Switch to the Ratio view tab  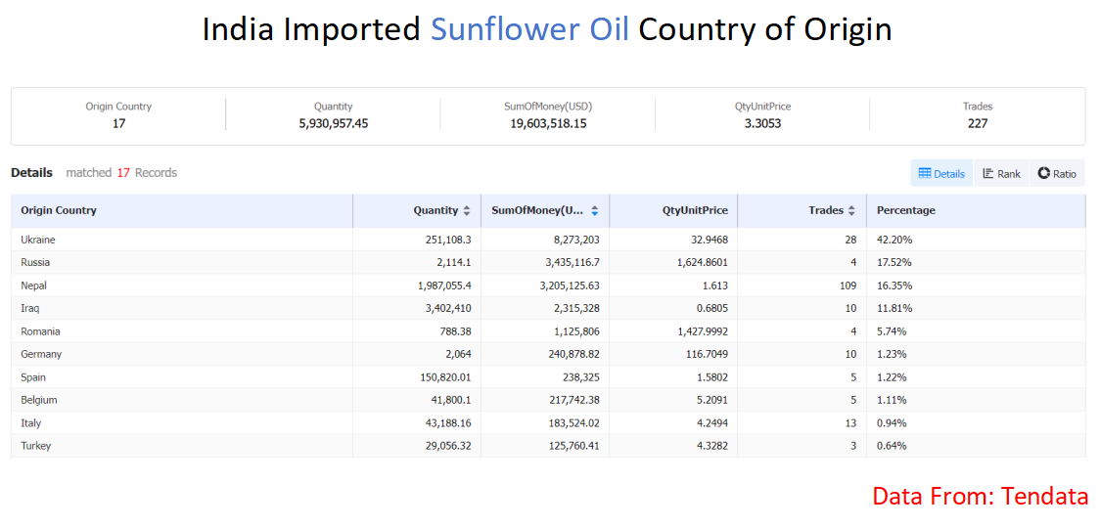(x=1057, y=174)
